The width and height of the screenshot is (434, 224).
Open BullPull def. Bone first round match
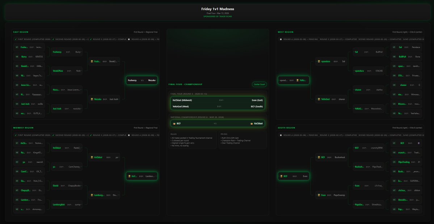[406, 57]
